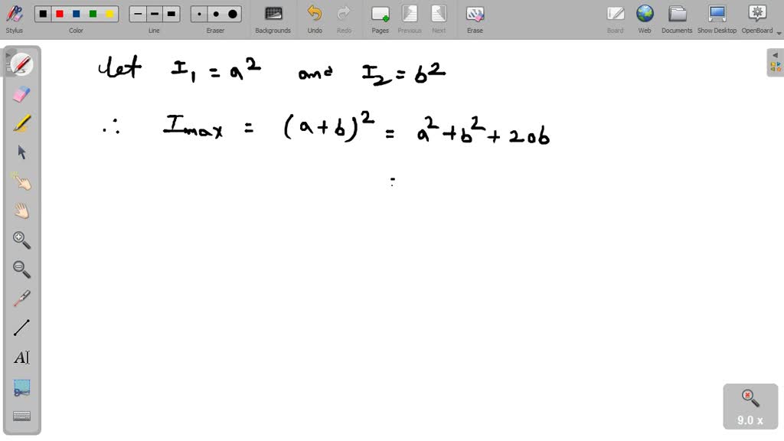The height and width of the screenshot is (441, 784).
Task: Switch to Documents mode
Action: pyautogui.click(x=676, y=18)
